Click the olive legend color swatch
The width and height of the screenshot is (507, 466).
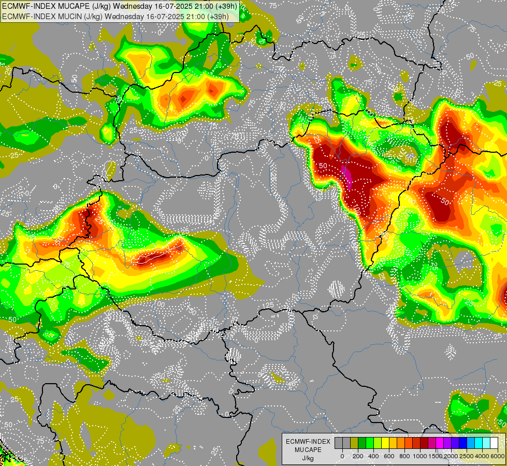click(x=354, y=443)
